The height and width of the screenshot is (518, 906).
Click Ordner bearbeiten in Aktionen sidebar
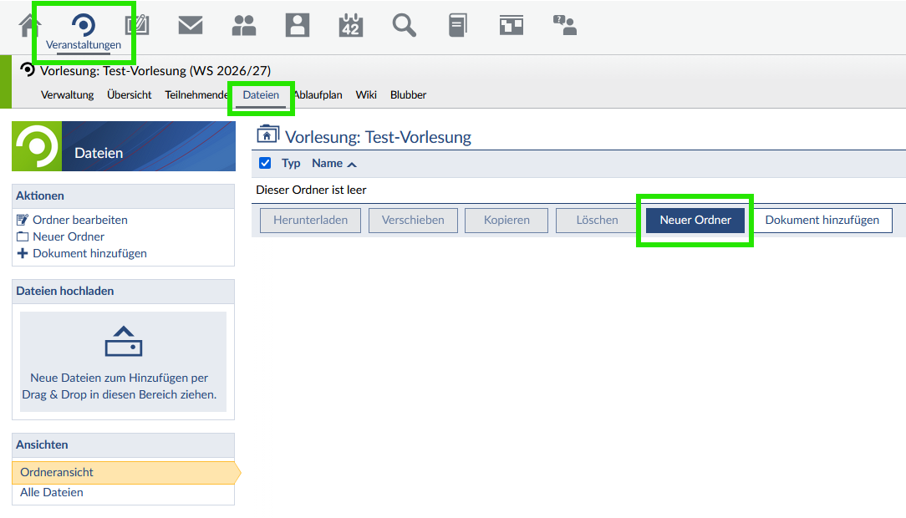[x=79, y=220]
